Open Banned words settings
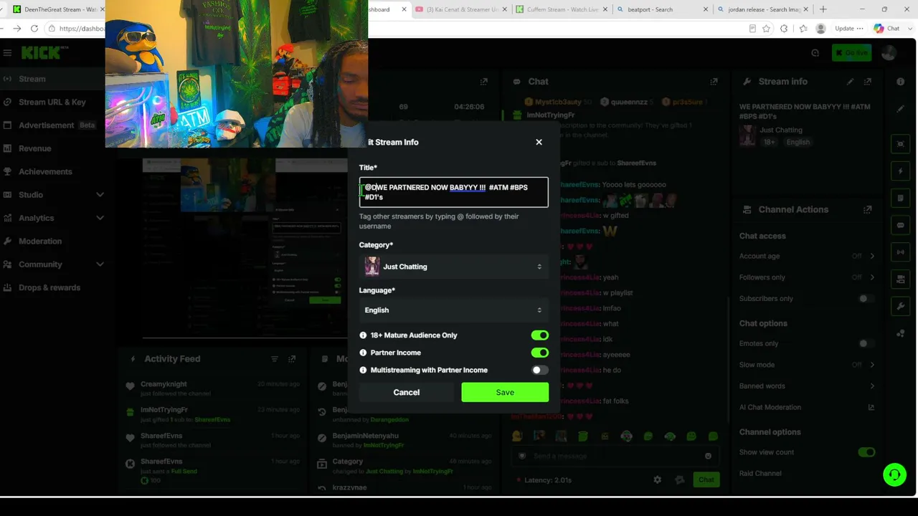The width and height of the screenshot is (918, 516). [x=807, y=386]
